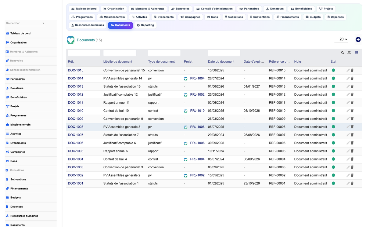Click the project icon next to PRJ-1006
This screenshot has height=227, width=366.
tap(185, 143)
